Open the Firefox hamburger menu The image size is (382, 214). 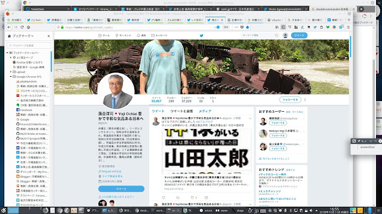pos(349,27)
